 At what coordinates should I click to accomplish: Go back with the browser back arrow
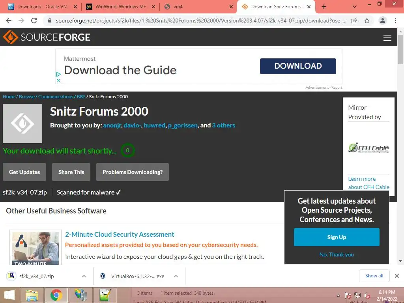click(x=9, y=21)
